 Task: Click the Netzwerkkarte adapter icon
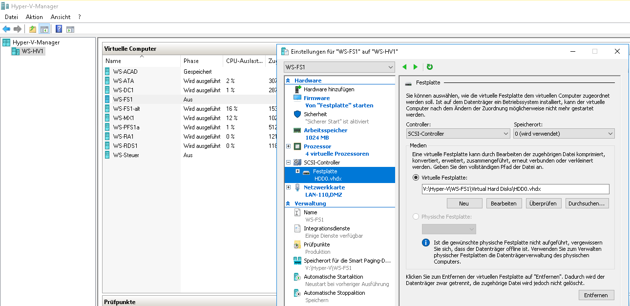coord(297,187)
